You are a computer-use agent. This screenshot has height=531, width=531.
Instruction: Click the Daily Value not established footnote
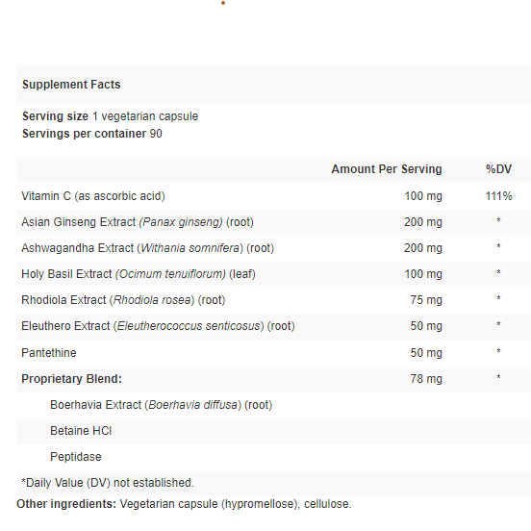[x=108, y=483]
